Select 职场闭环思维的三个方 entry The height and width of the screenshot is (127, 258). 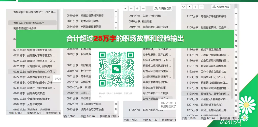click(157, 60)
